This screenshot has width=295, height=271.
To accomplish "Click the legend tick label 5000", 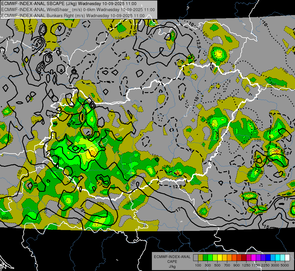I will [285, 265].
